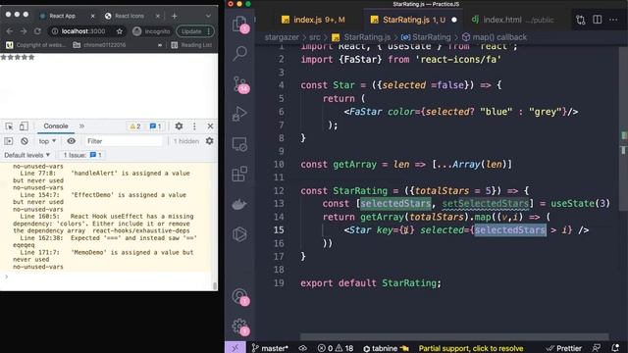Viewport: 628px width, 353px height.
Task: Open the Explorer view in VS Code
Action: click(239, 24)
